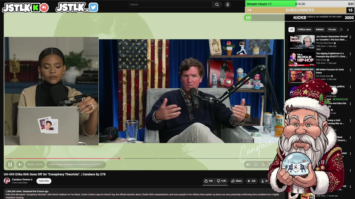Open the three-dot menu for the Tea-sipping Englishman video
Image resolution: width=355 pixels, height=199 pixels.
(350, 54)
